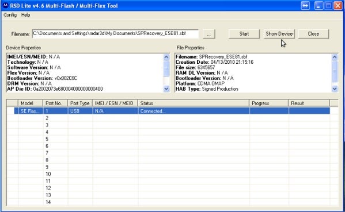Click Device Properties scroll up arrow
This screenshot has height=212, width=345.
click(x=166, y=57)
